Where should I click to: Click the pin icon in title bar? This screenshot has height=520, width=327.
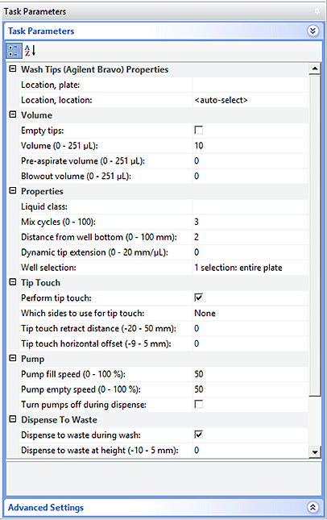click(317, 11)
